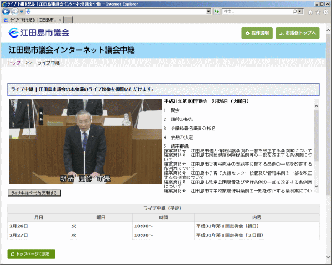Click agenda item 2 諸般の報告

pos(178,119)
